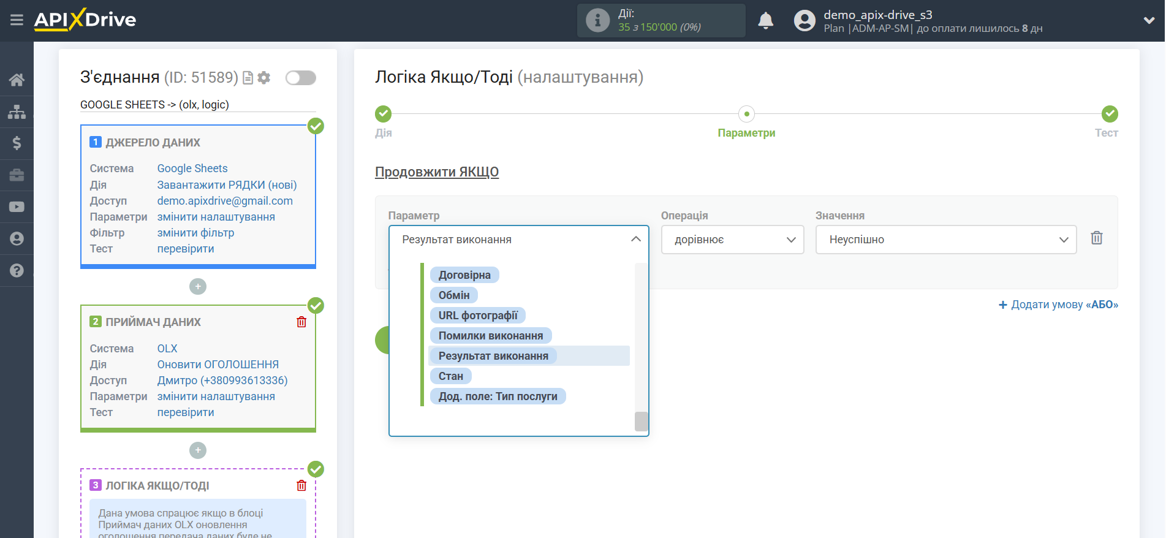The width and height of the screenshot is (1166, 538).
Task: Click the actions counter 35 з 150'000
Action: pos(659,27)
